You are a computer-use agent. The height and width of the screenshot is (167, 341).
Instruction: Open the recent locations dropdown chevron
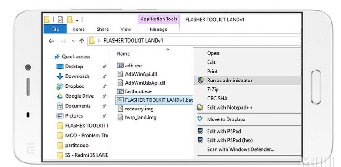73,41
